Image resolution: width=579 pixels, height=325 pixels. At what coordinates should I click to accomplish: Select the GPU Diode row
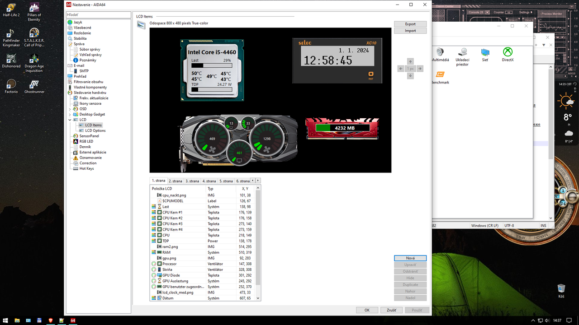coord(203,275)
